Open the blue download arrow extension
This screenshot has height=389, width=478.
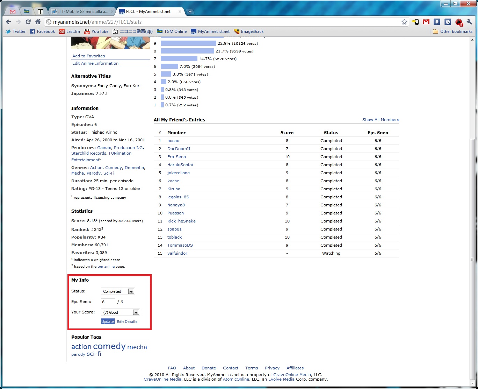coord(437,22)
